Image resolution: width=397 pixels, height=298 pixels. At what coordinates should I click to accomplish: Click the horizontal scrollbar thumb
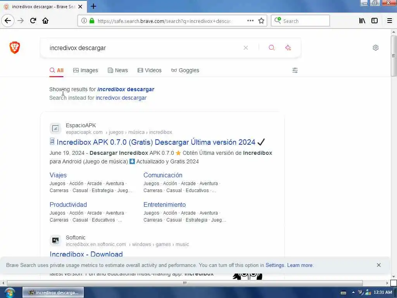coord(185,283)
